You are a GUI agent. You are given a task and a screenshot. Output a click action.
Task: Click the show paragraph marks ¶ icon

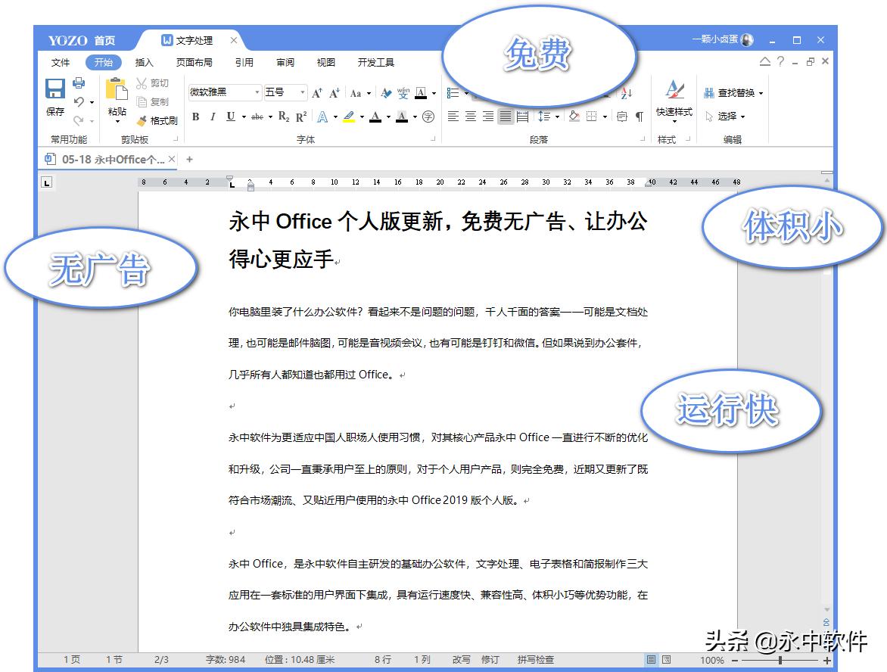(638, 117)
